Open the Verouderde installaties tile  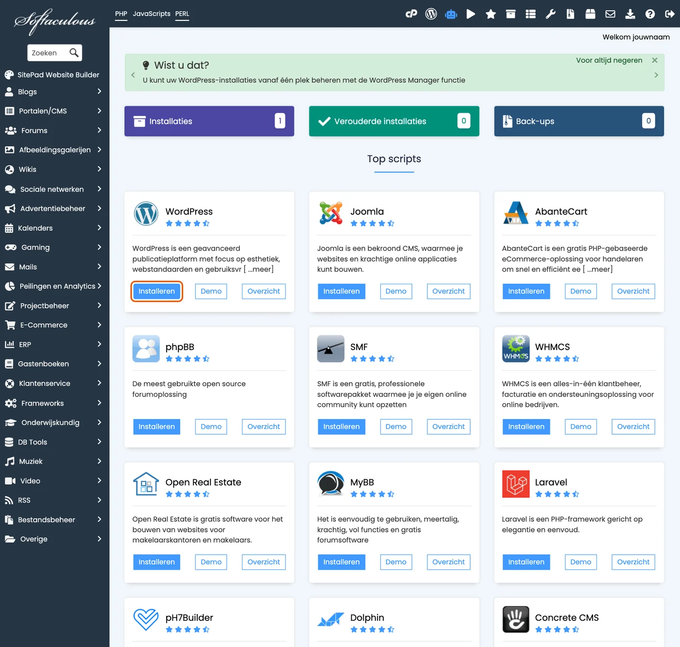point(394,121)
